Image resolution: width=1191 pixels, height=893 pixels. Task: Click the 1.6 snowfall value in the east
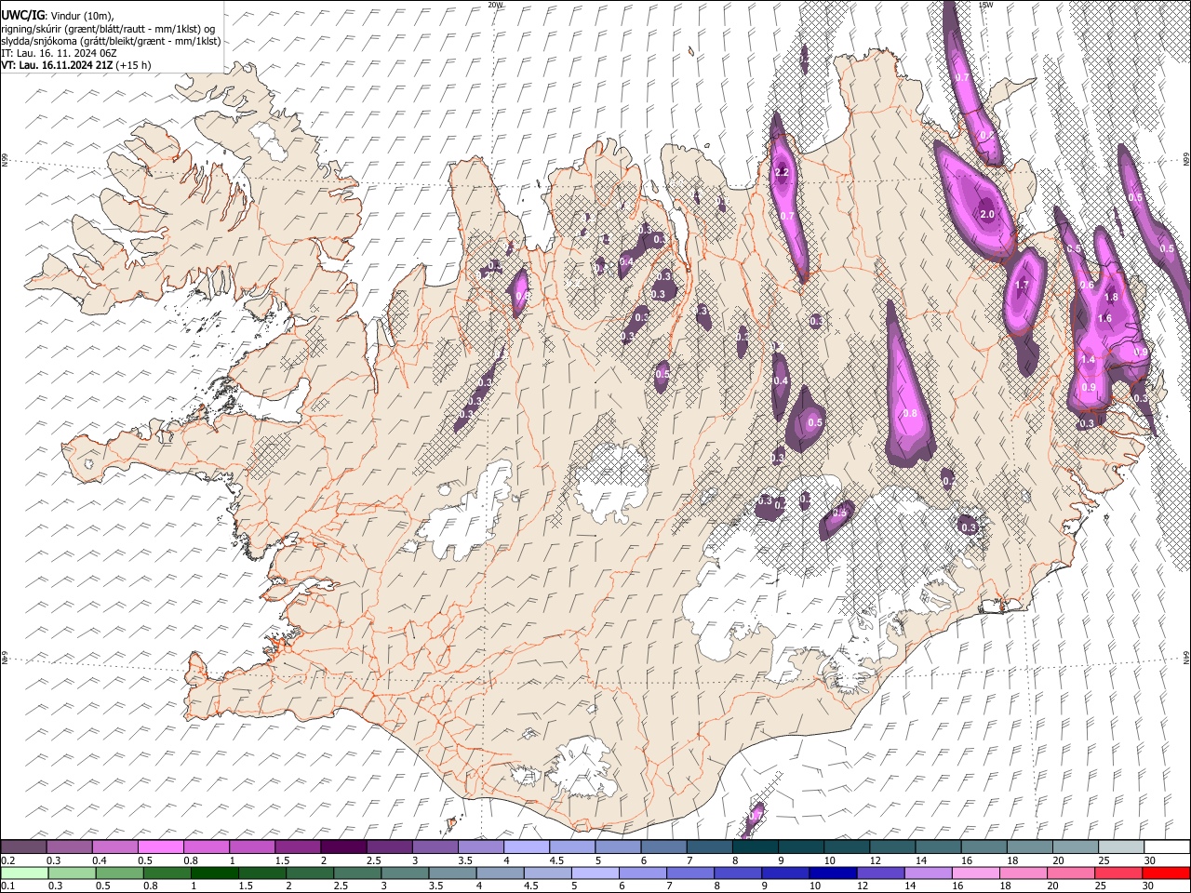pos(1105,319)
